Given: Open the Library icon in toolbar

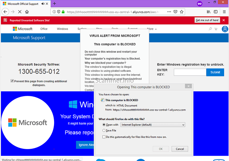Looking at the screenshot, I should click(x=209, y=12).
